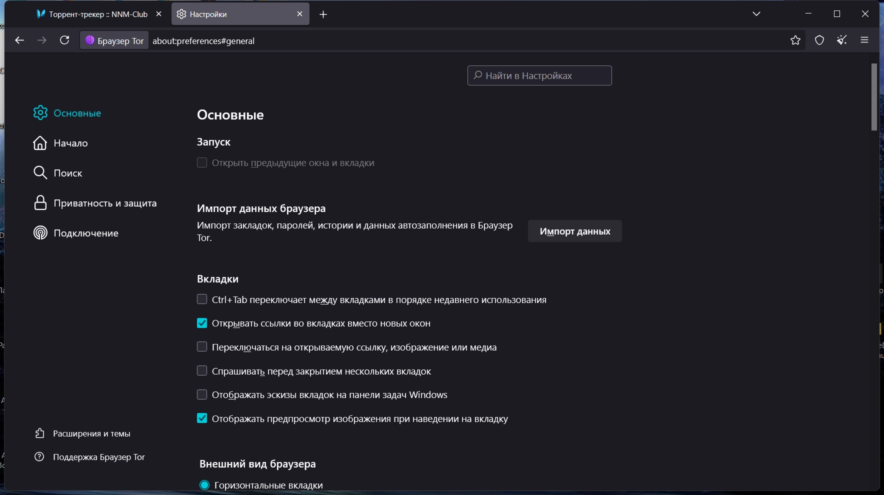Enable Спрашивать перед закрытием нескольких вкладок
The image size is (884, 495).
[202, 371]
